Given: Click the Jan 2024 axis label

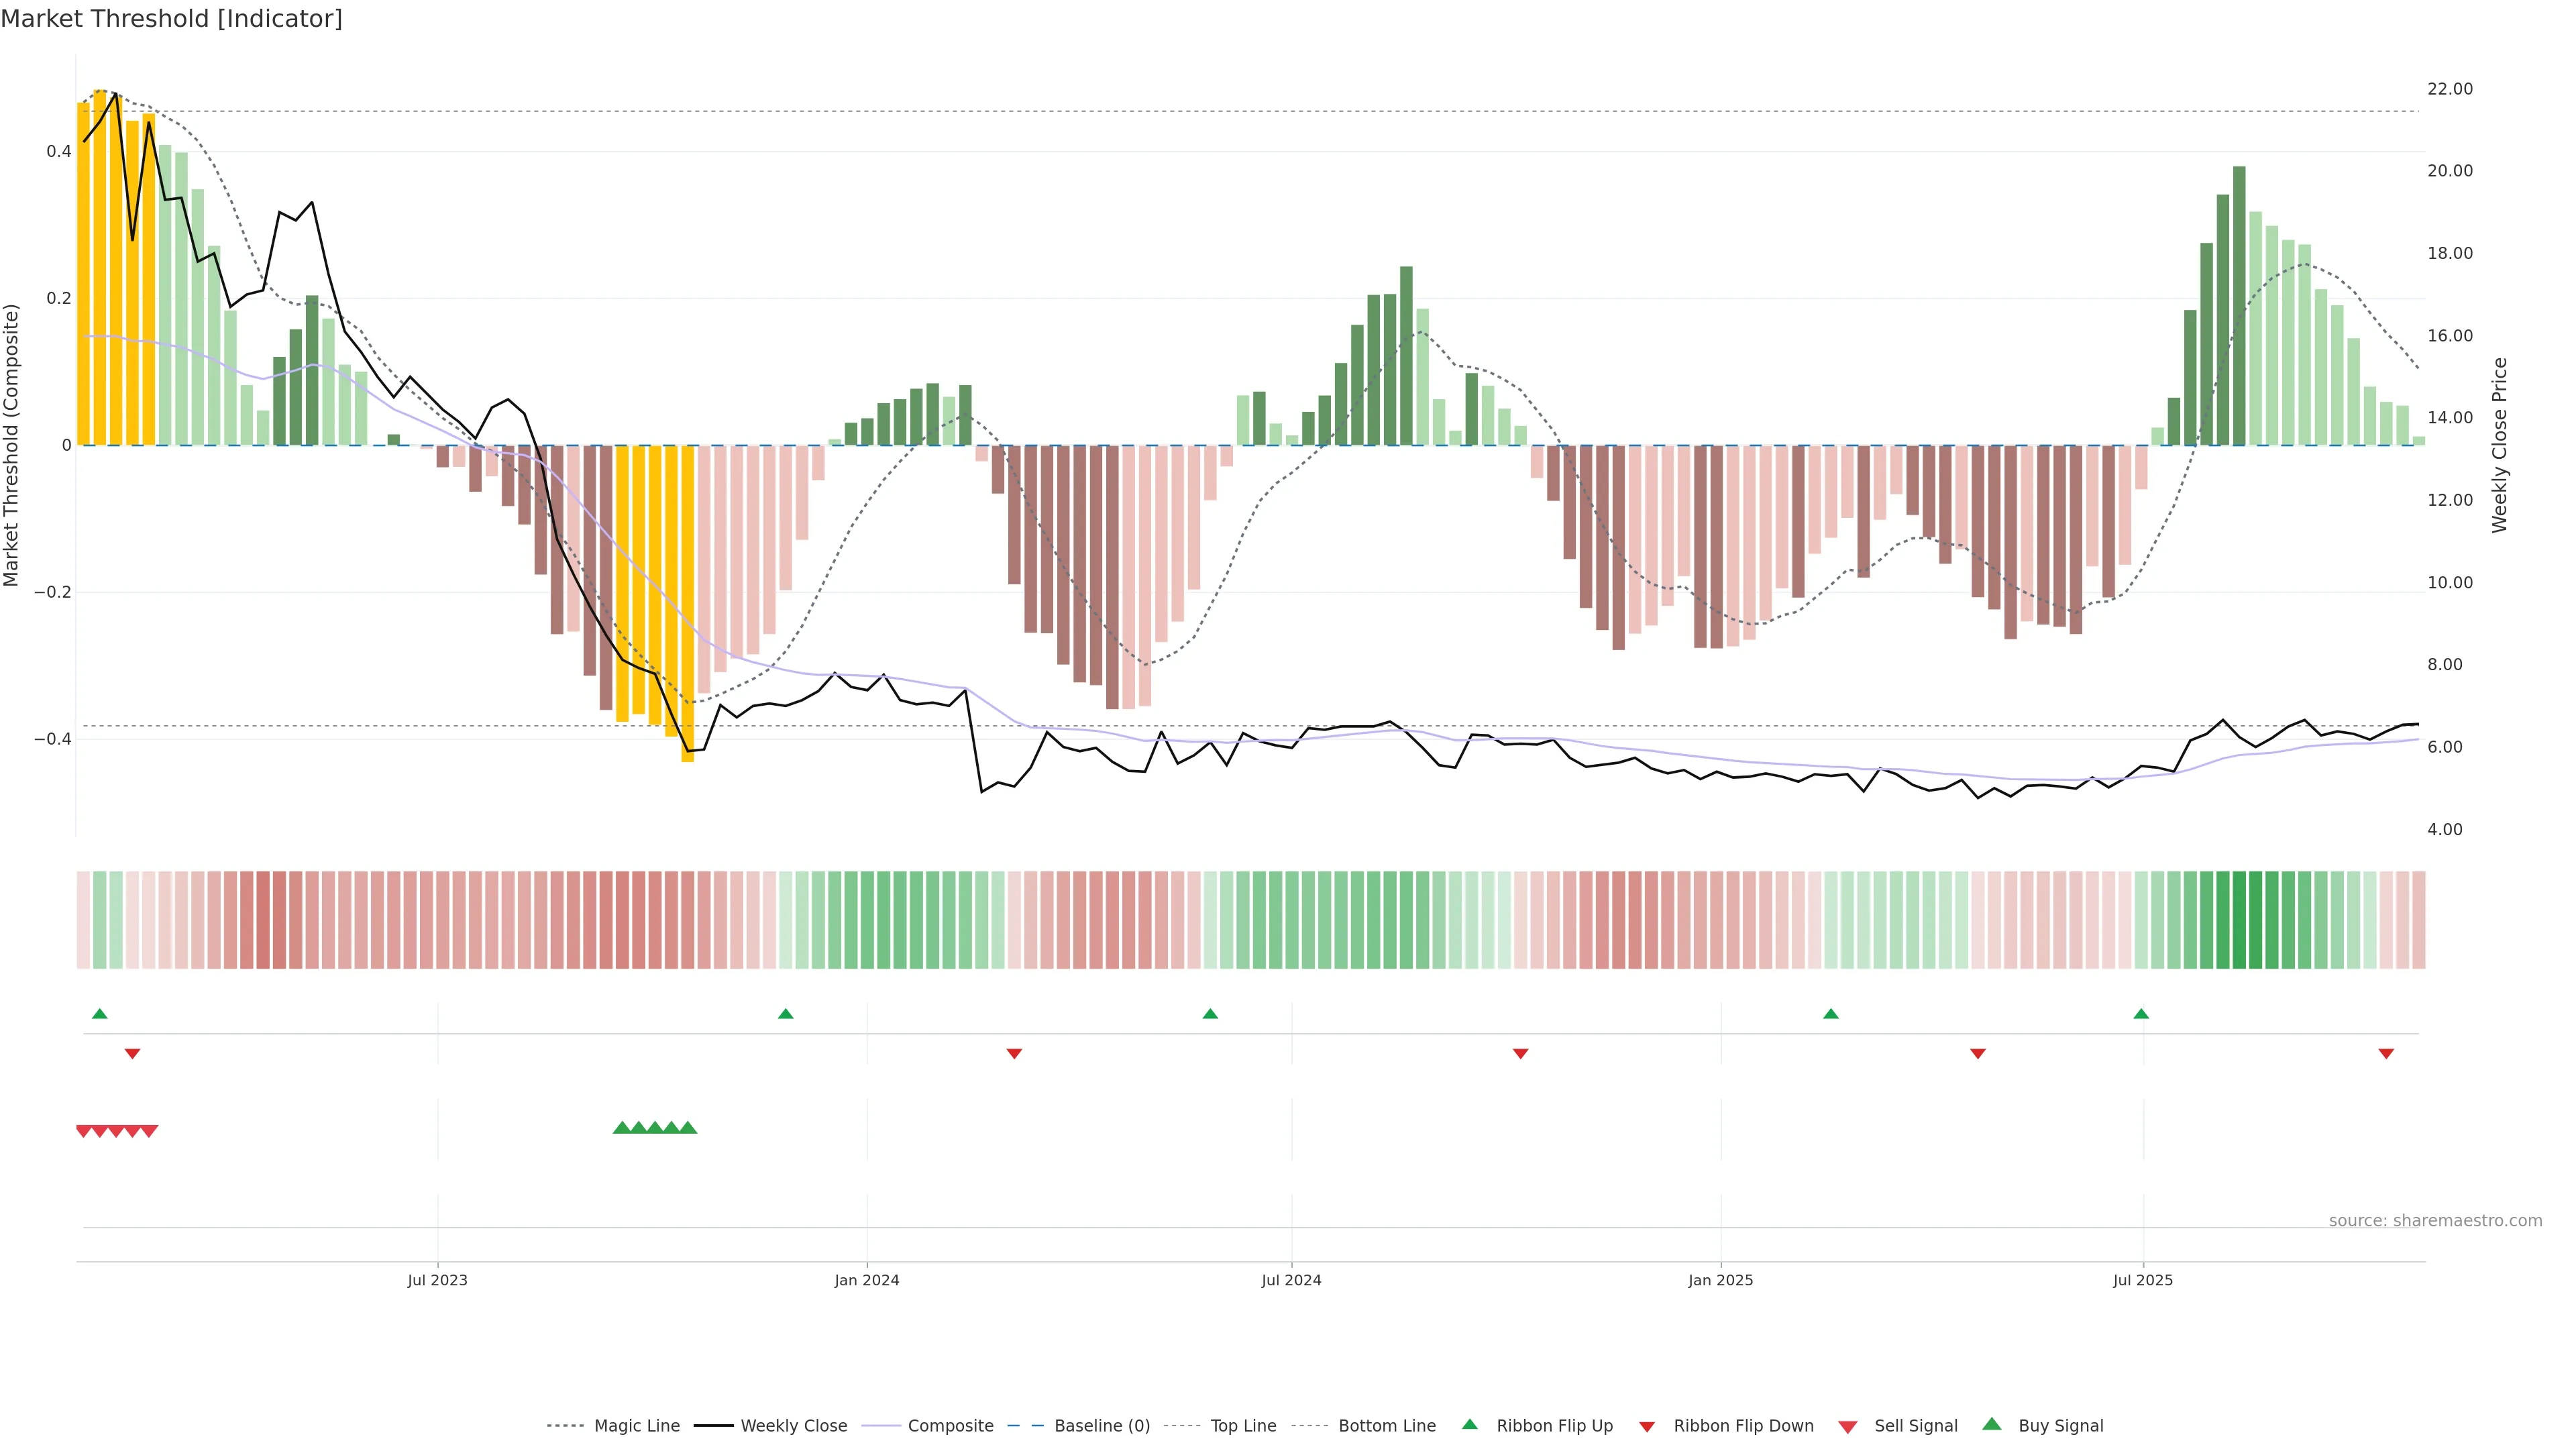Looking at the screenshot, I should point(867,1280).
